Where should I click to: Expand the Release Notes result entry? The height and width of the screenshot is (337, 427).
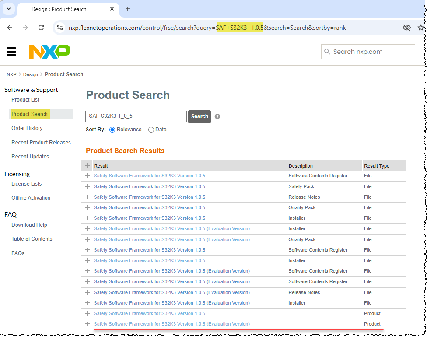(87, 197)
